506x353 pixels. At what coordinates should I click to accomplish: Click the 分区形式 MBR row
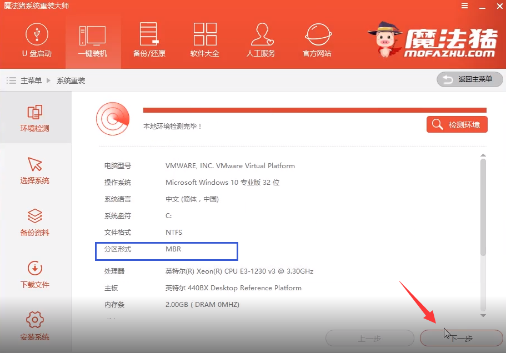coord(167,250)
